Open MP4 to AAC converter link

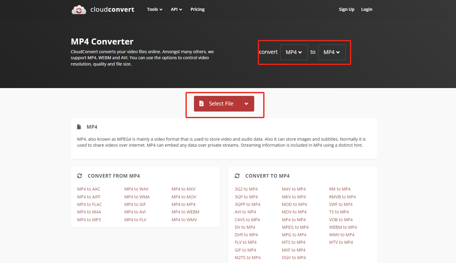(89, 189)
